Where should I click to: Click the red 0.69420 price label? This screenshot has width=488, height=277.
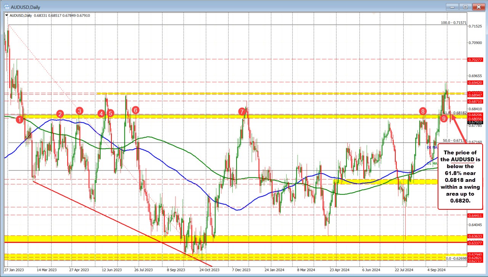pyautogui.click(x=475, y=83)
